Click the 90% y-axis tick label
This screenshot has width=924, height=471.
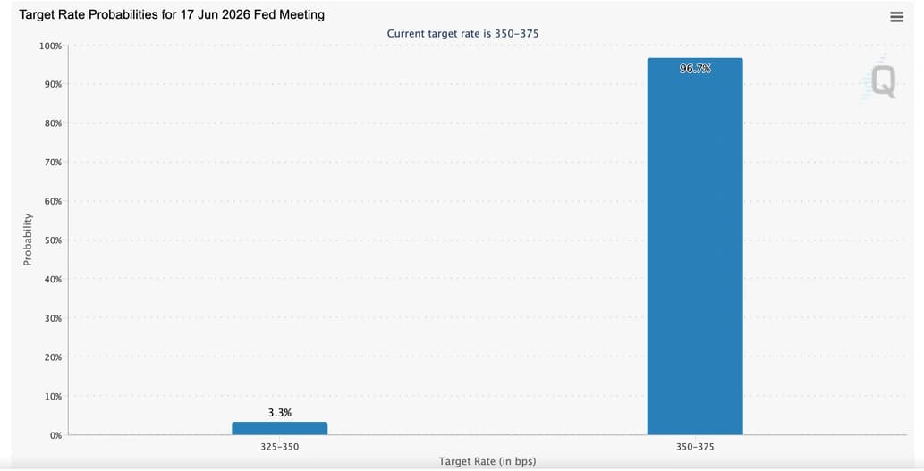[x=53, y=84]
